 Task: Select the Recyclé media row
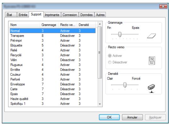(x=53, y=55)
